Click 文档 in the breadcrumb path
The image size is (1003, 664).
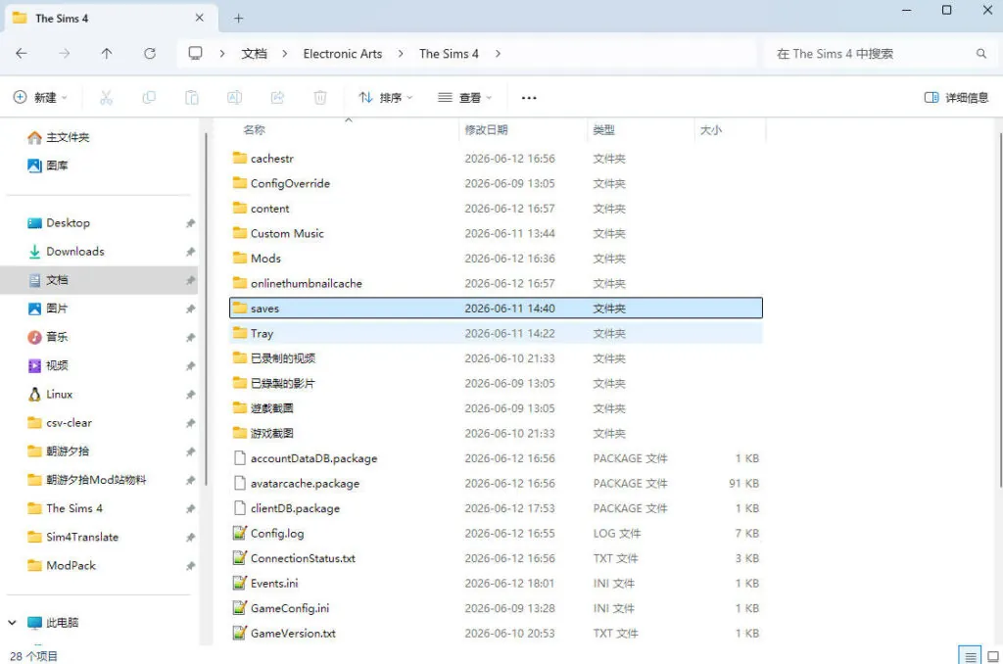pos(254,54)
